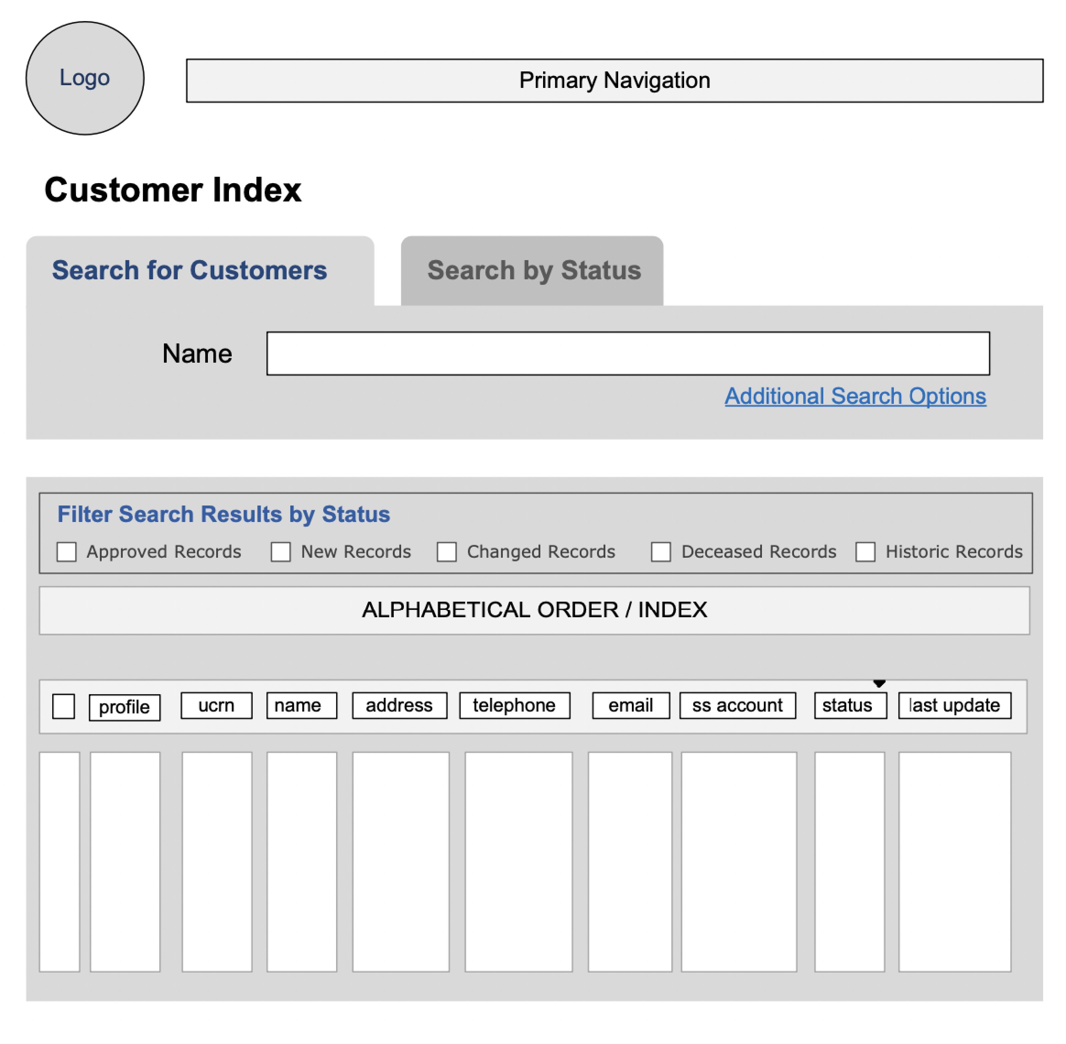
Task: Click the sort arrow above status column
Action: click(879, 683)
